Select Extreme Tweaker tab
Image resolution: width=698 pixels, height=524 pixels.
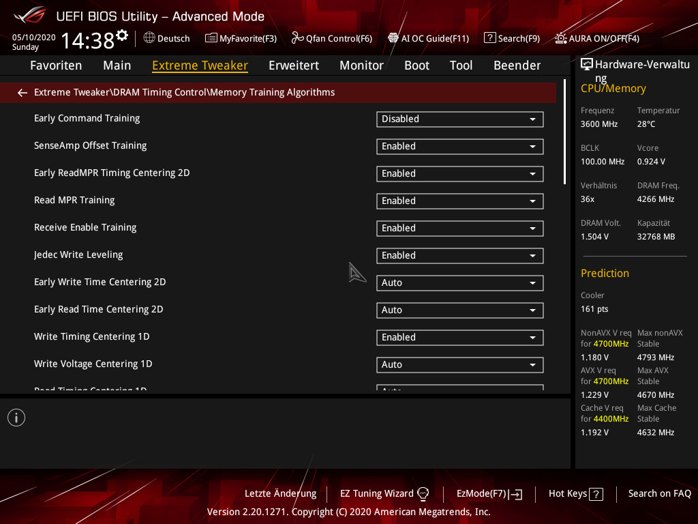tap(200, 65)
